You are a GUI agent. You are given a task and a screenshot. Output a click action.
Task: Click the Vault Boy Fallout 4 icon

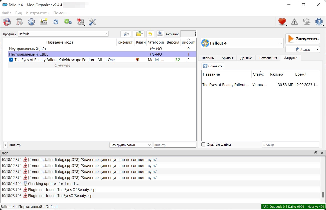(x=205, y=43)
